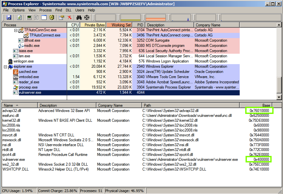Click the CPU usage mini graph in toolbar
The height and width of the screenshot is (194, 283).
coord(106,17)
